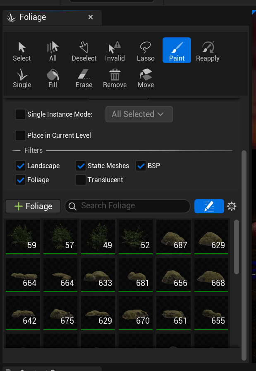Select the Lasso foliage tool

click(x=146, y=51)
